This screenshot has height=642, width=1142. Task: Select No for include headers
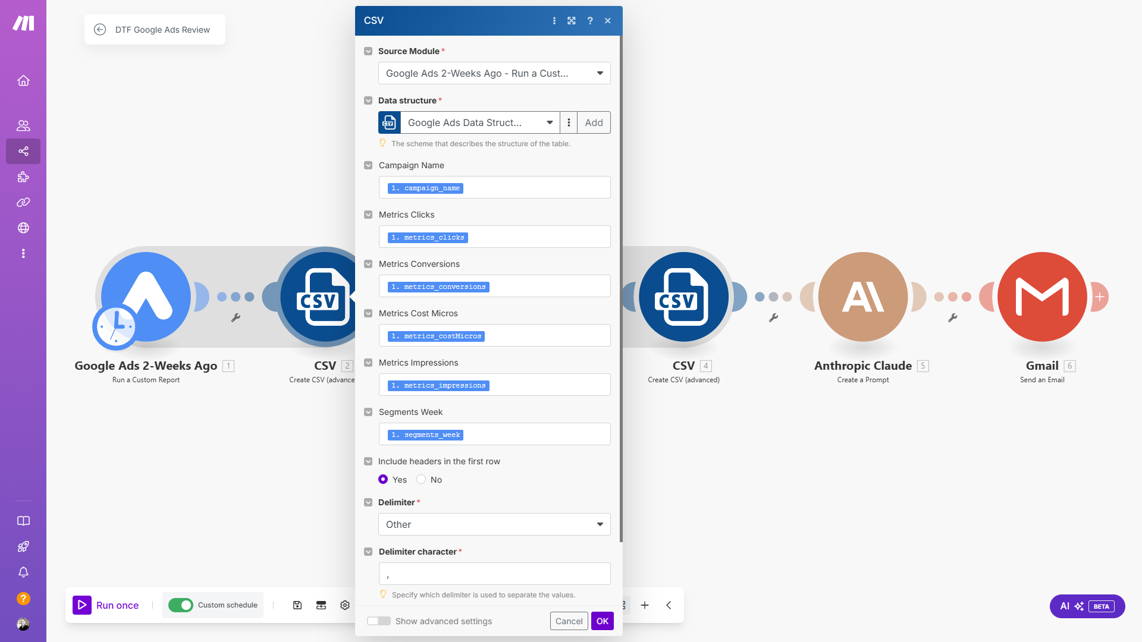[x=421, y=479]
